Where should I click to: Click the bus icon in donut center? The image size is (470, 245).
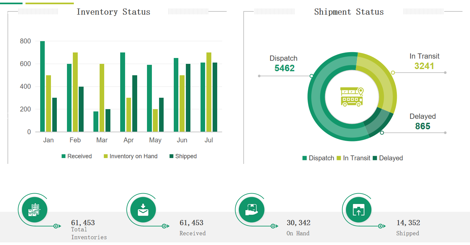pyautogui.click(x=351, y=96)
